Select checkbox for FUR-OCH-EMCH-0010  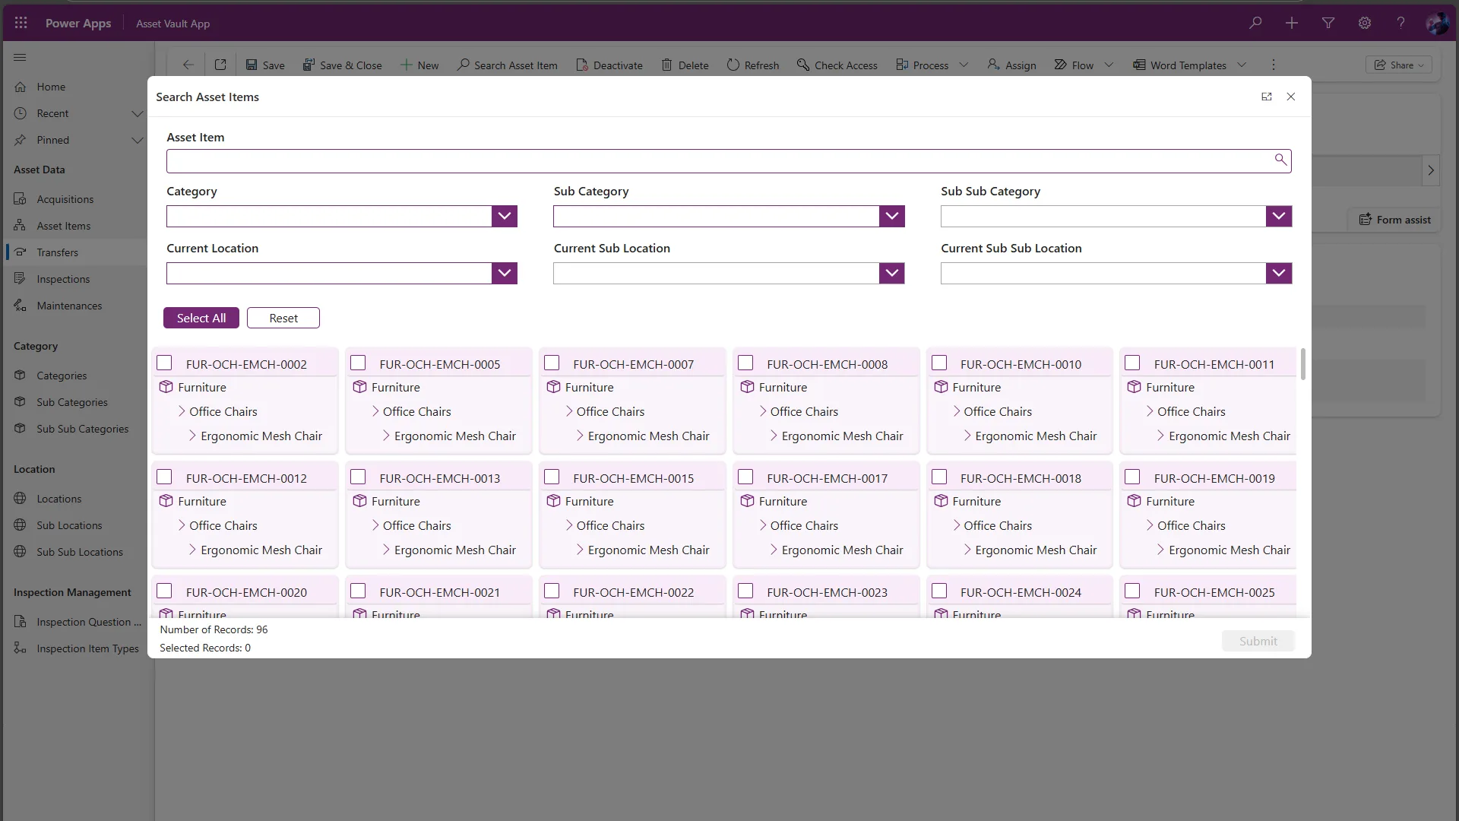point(939,363)
